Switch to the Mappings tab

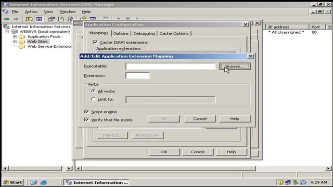click(x=99, y=33)
